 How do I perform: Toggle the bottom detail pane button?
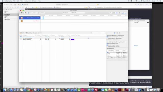[123, 13]
